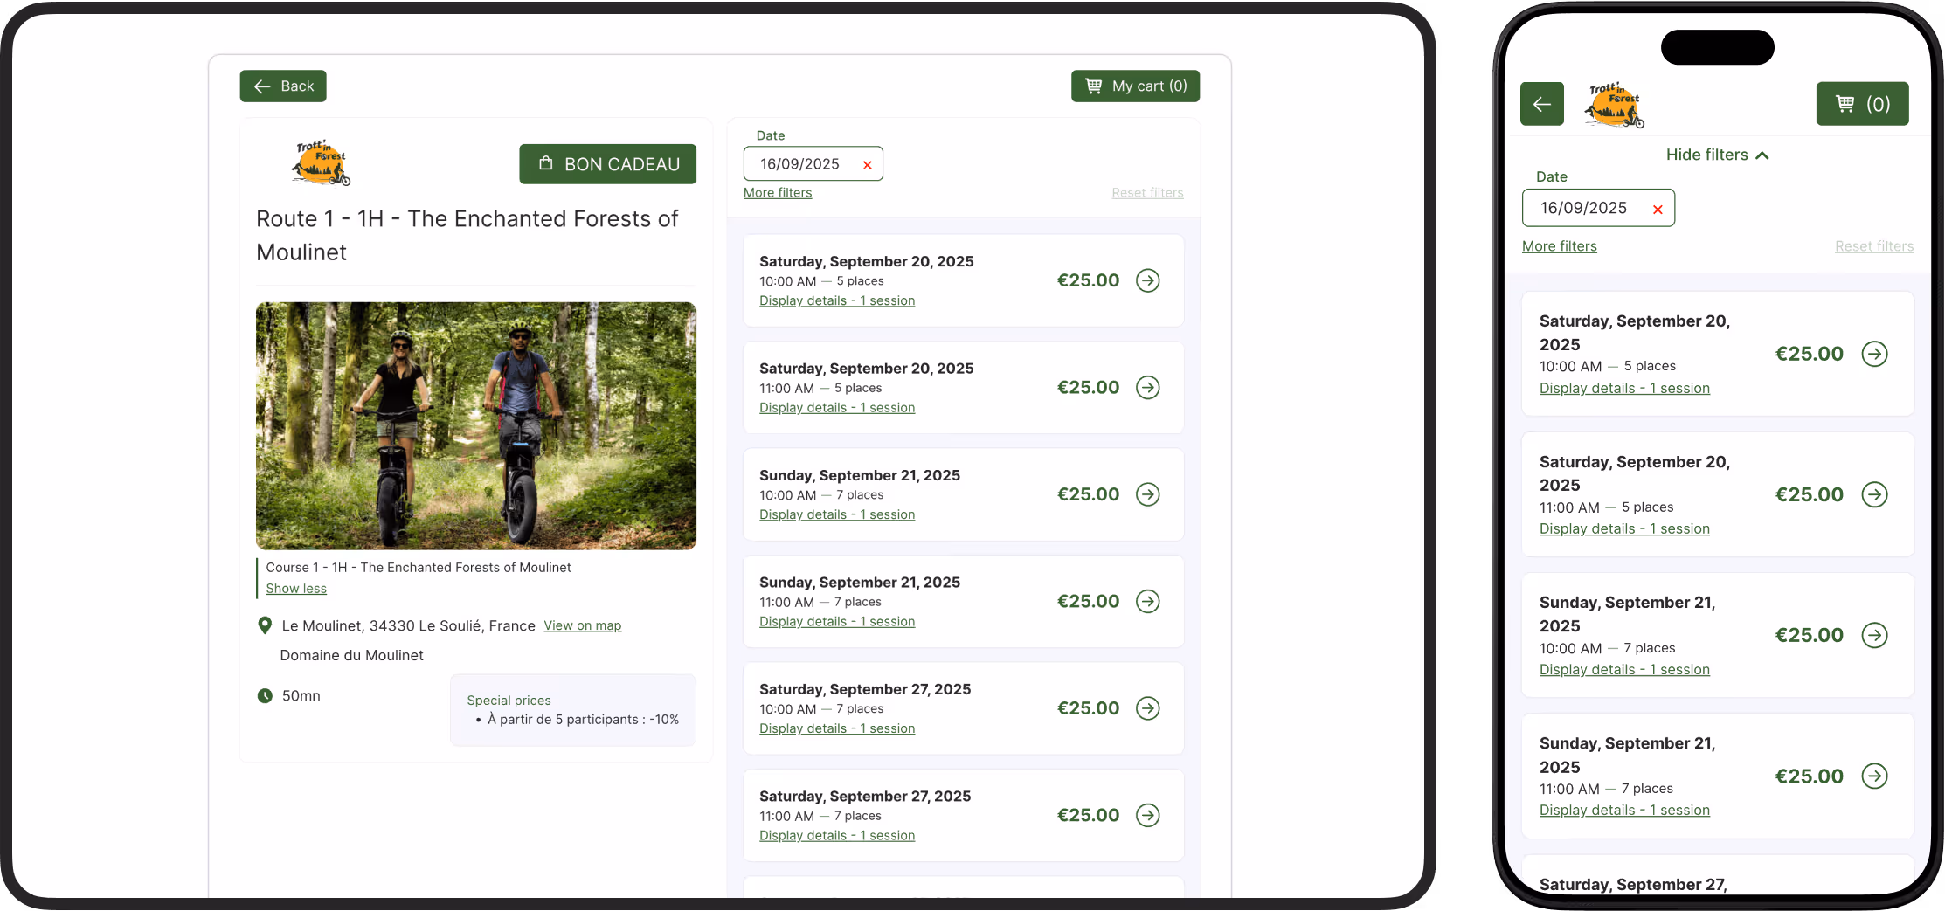Select arrow for Sunday Sept 21 10:00 AM desktop slot
Screen dimensions: 1945x911
coord(1148,494)
